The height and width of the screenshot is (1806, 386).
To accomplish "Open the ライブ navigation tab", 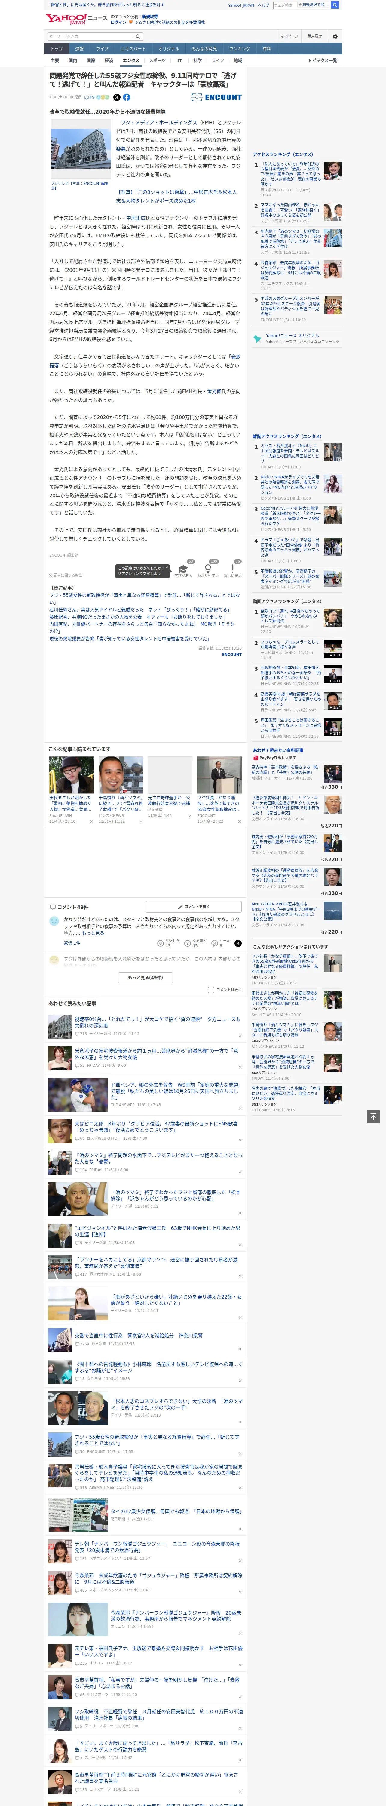I will click(102, 49).
